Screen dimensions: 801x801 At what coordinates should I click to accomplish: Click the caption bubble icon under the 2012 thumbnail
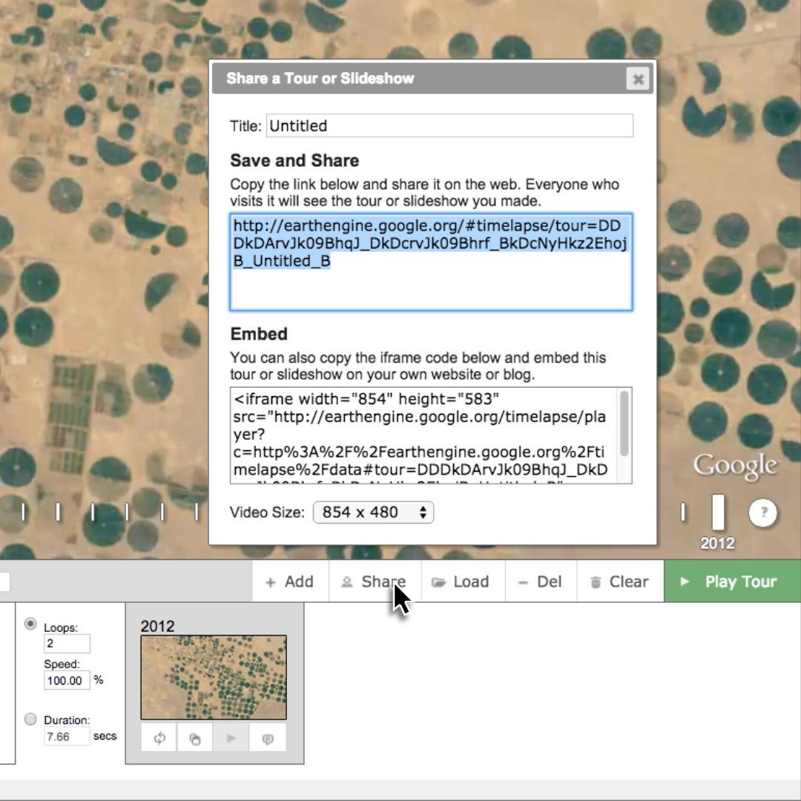tap(267, 738)
